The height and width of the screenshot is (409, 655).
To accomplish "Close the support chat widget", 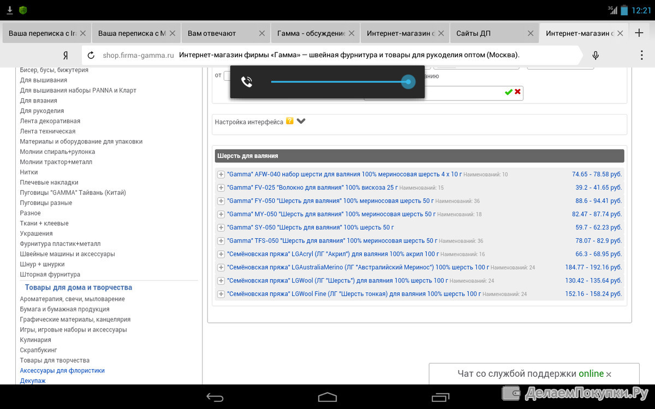I will point(609,375).
